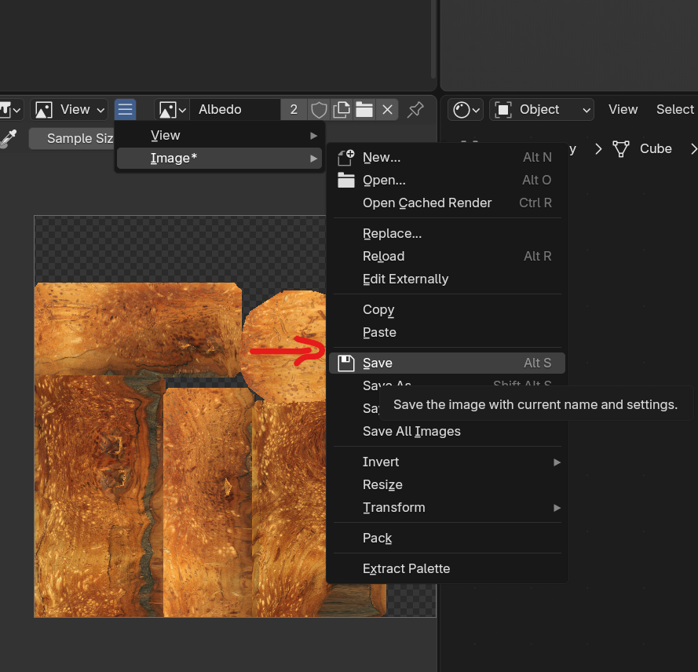Click the hamburger collapsed menu icon
The height and width of the screenshot is (672, 698).
coord(125,109)
